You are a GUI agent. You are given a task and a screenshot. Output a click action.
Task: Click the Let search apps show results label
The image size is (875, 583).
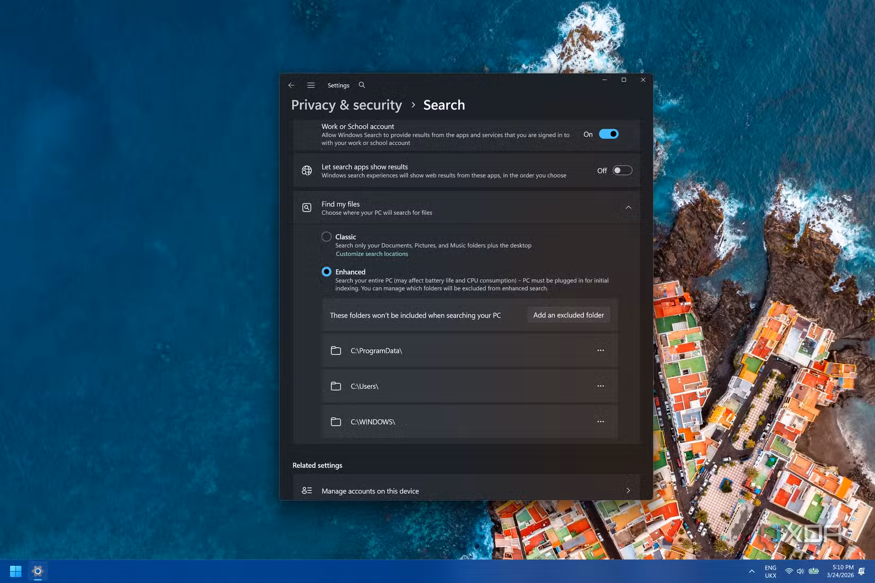tap(364, 167)
